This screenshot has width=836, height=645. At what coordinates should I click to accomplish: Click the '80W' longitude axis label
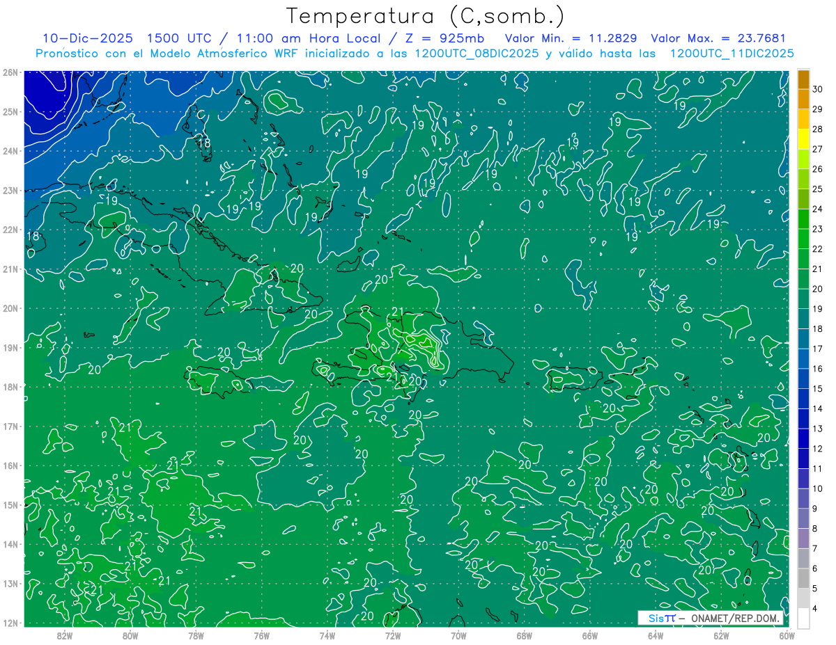130,636
